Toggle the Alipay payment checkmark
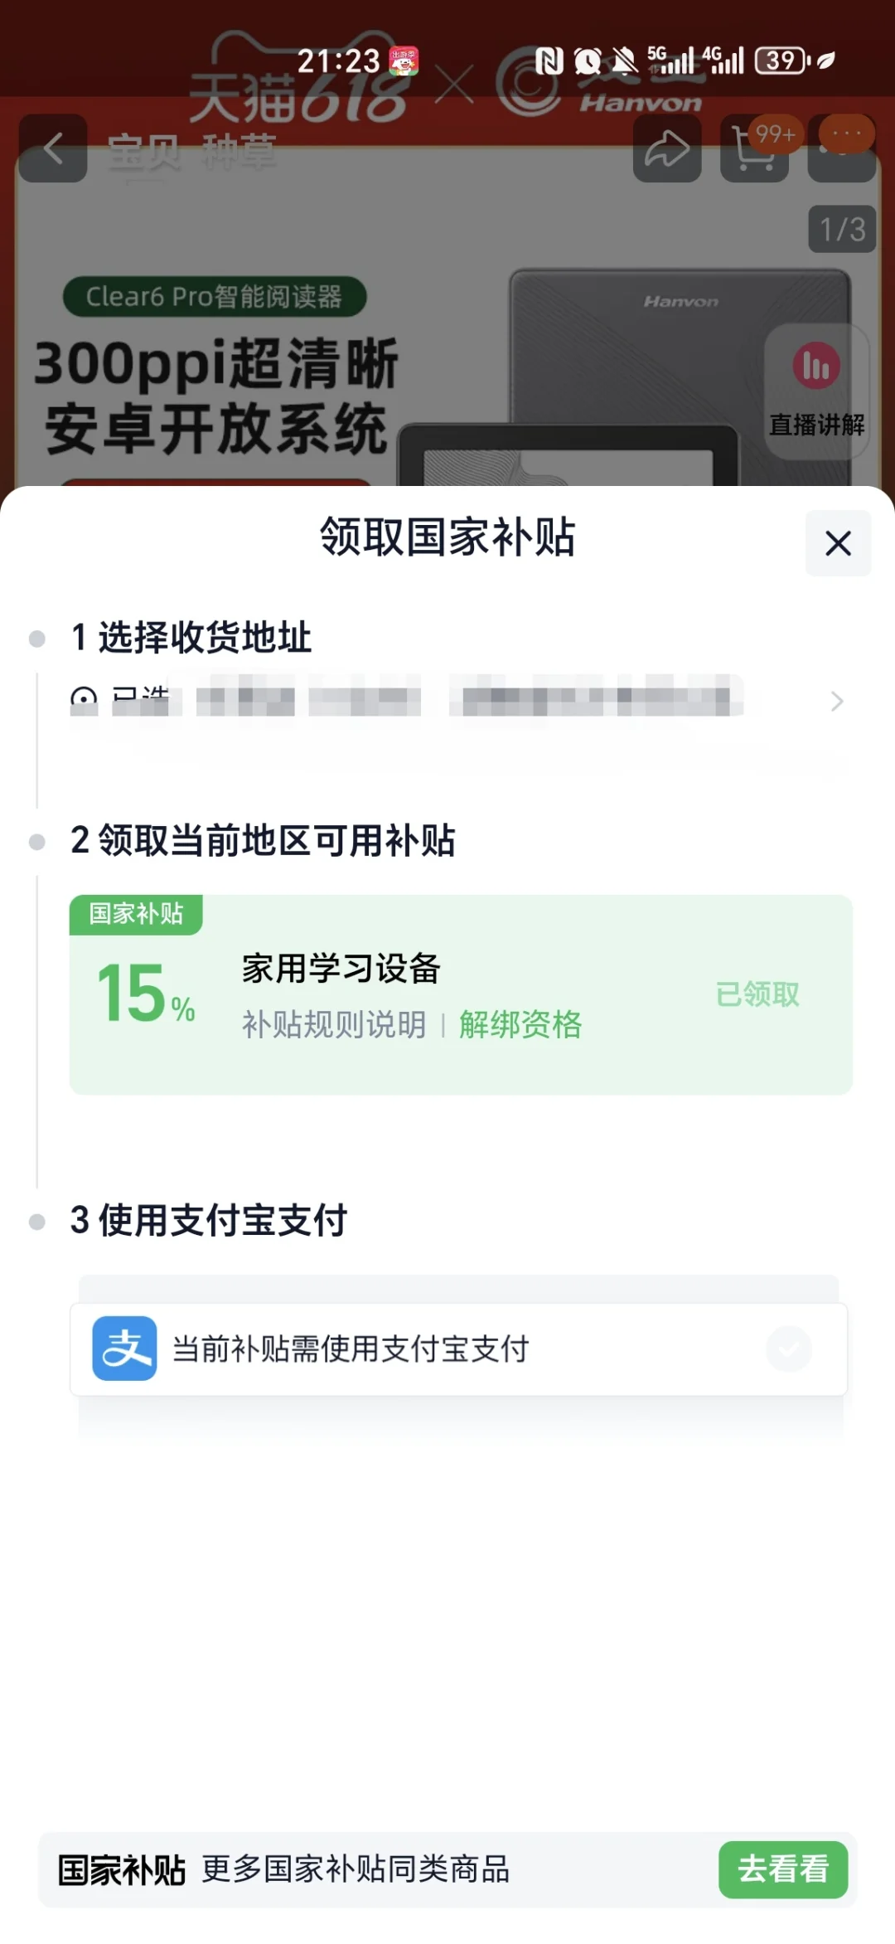895x1944 pixels. click(789, 1349)
